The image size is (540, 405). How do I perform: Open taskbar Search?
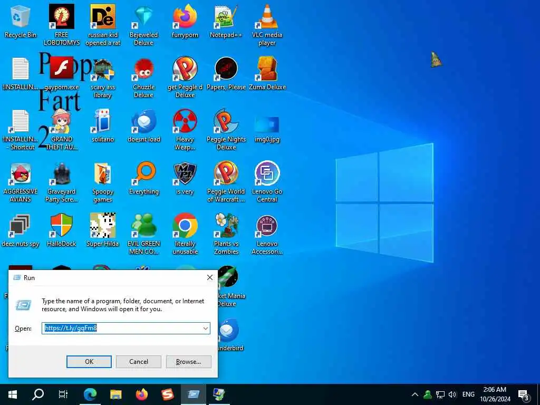click(x=38, y=394)
